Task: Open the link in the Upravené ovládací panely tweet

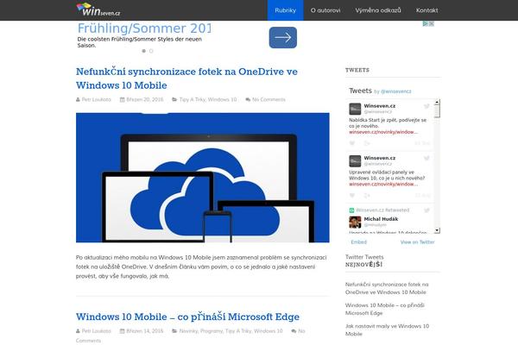Action: coord(383,185)
